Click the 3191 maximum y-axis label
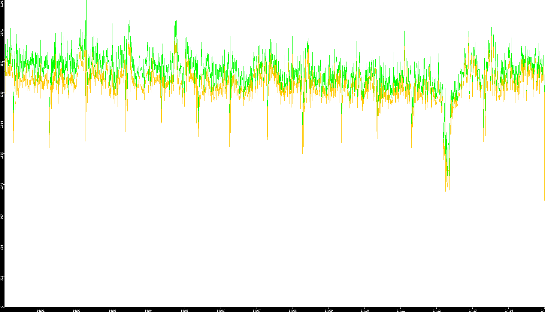545x312 pixels. pyautogui.click(x=2, y=4)
